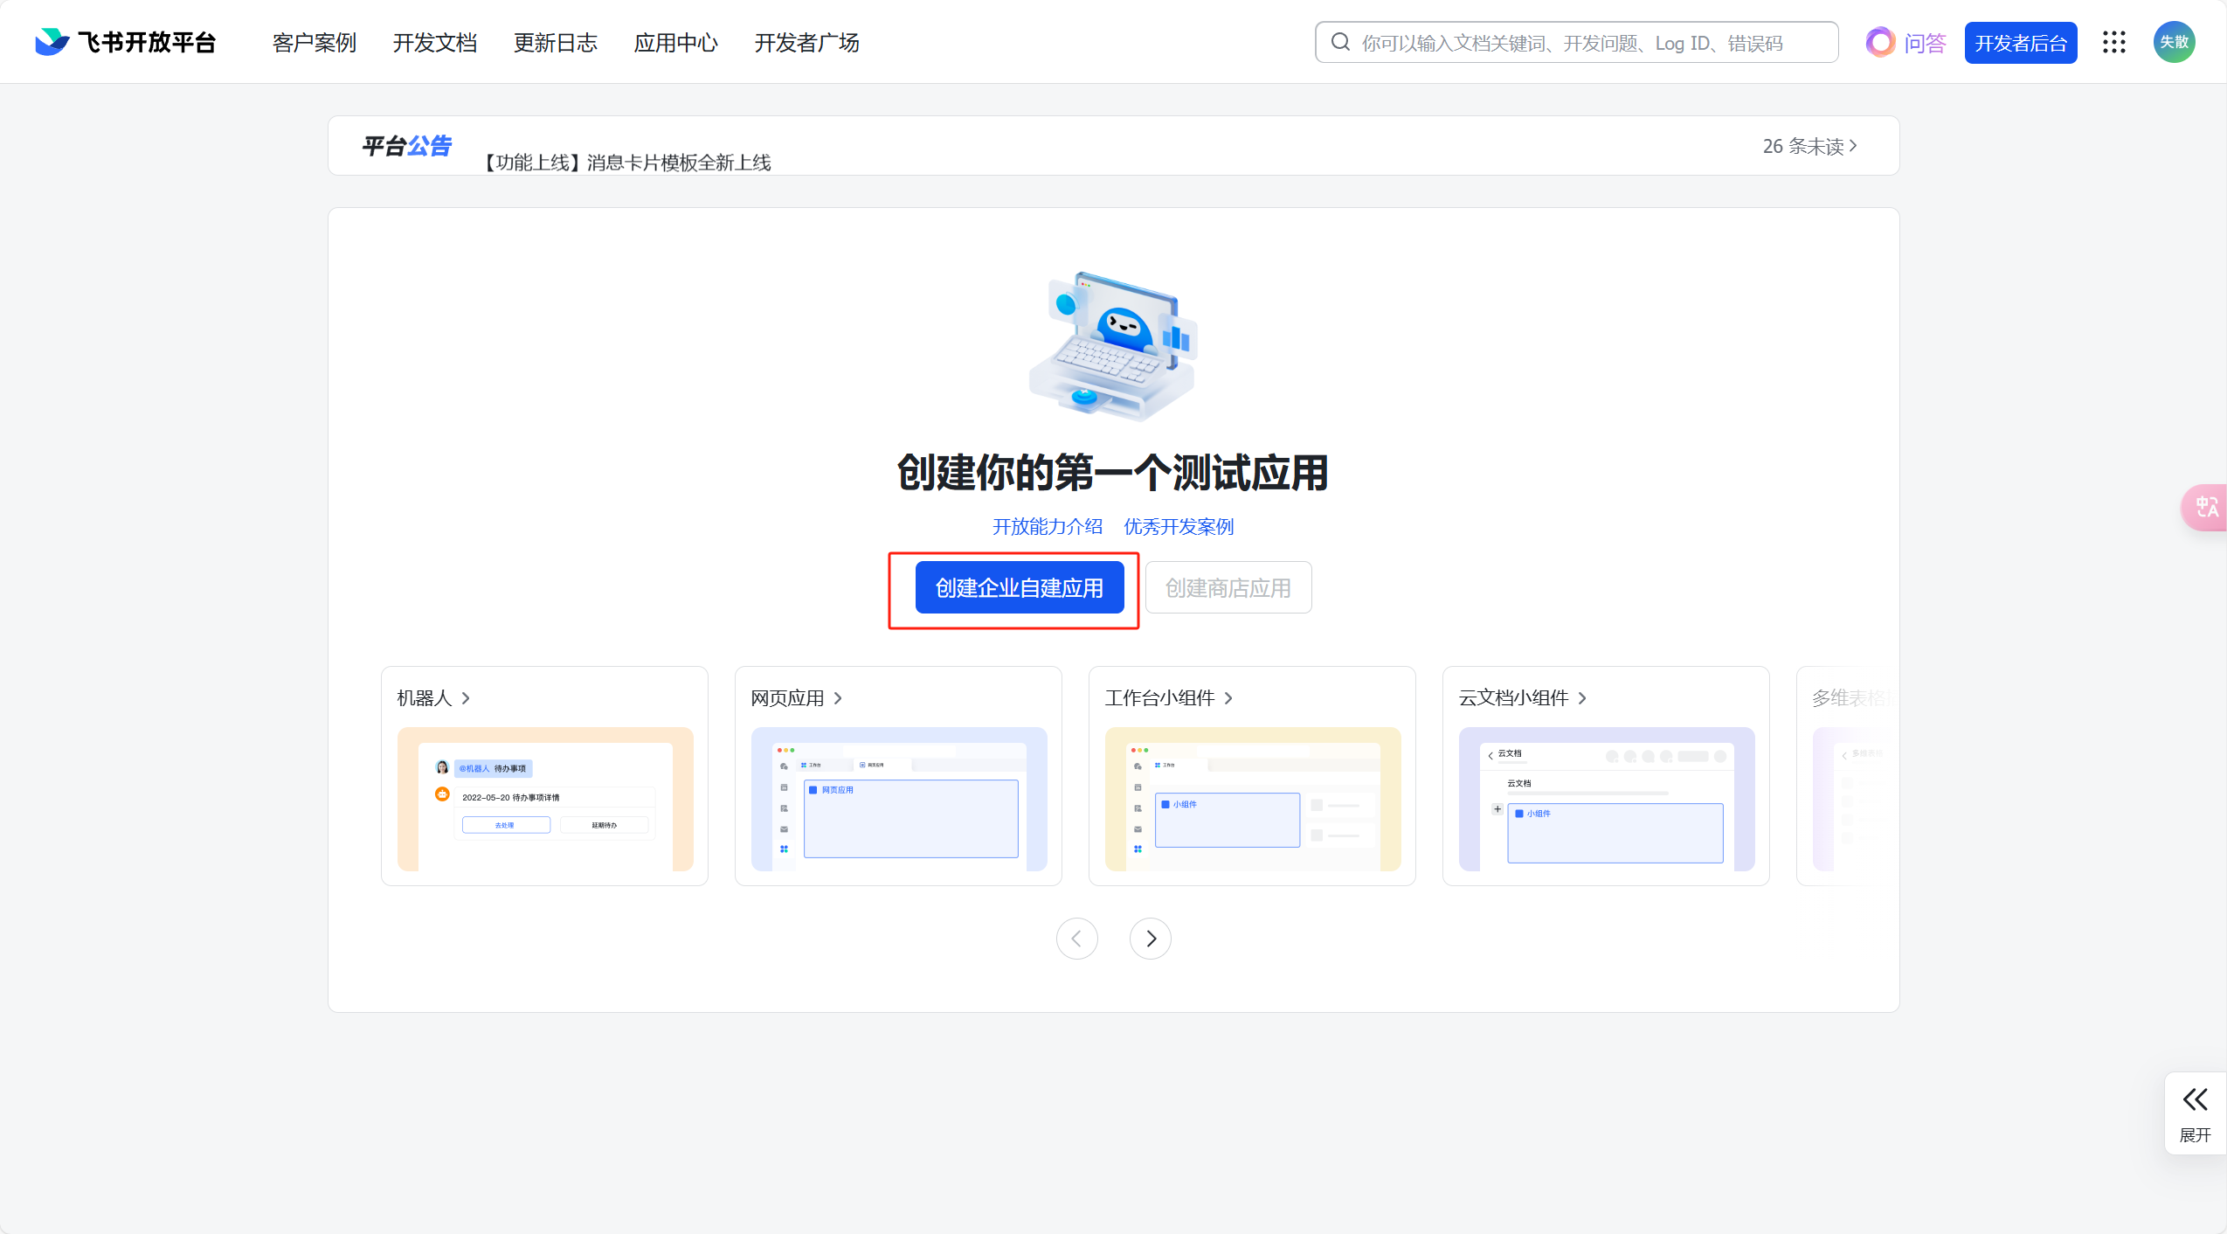The width and height of the screenshot is (2227, 1234).
Task: Open the 开放能力介绍 link
Action: (1047, 526)
